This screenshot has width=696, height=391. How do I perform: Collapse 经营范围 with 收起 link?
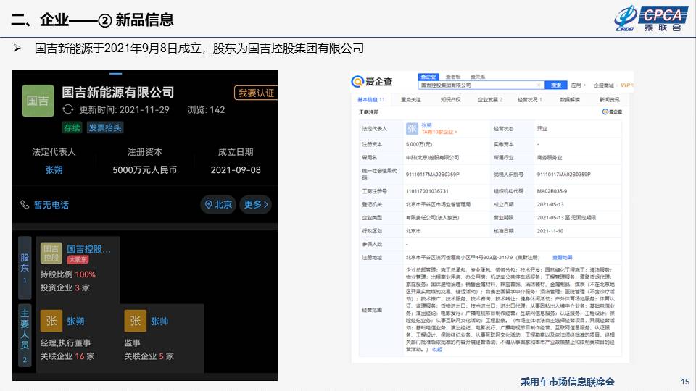(436, 349)
